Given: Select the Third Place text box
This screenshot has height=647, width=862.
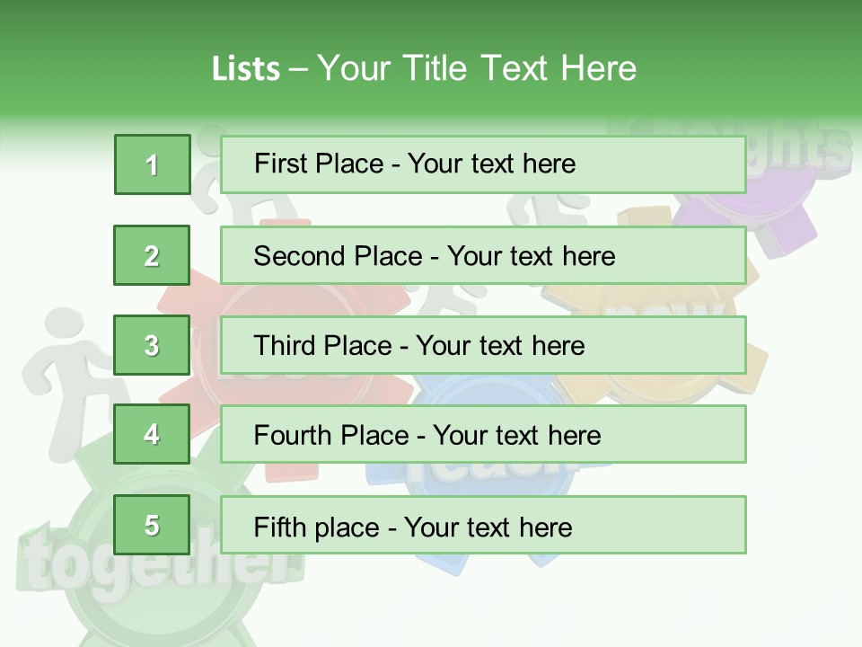Looking at the screenshot, I should (483, 345).
